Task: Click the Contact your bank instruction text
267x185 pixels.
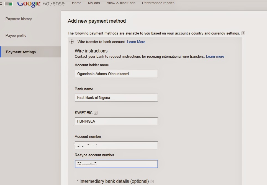Action: point(140,57)
